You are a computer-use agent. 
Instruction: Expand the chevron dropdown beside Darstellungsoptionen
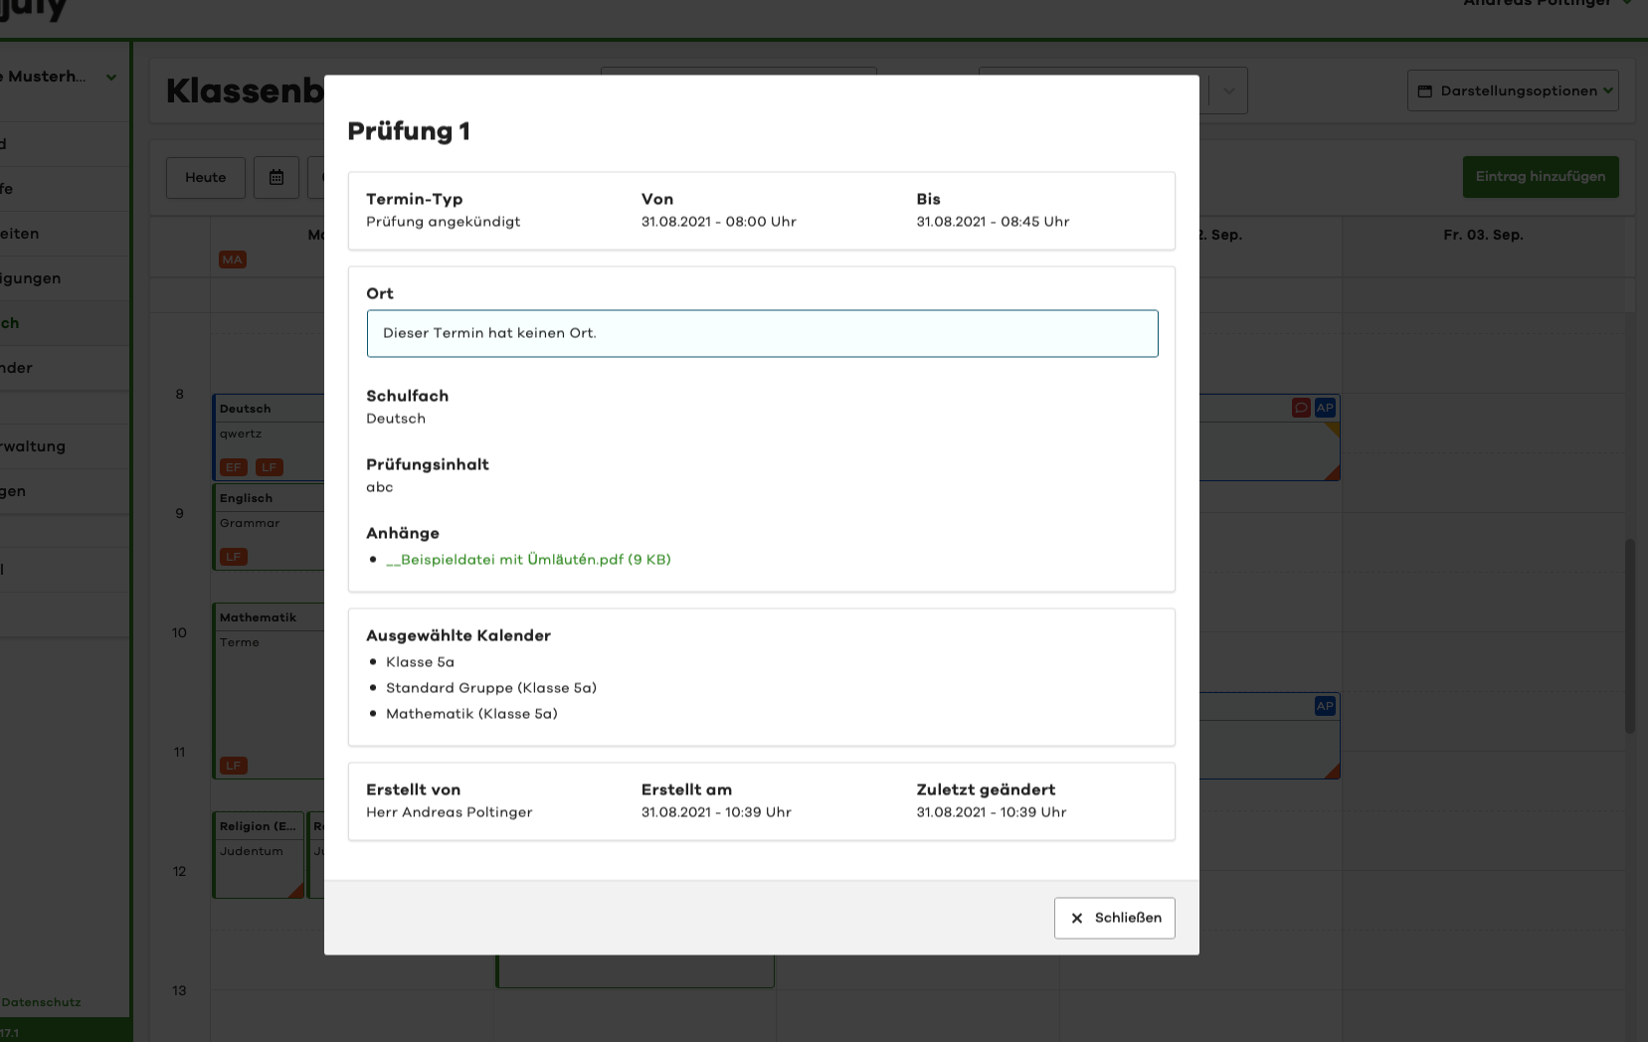1228,90
